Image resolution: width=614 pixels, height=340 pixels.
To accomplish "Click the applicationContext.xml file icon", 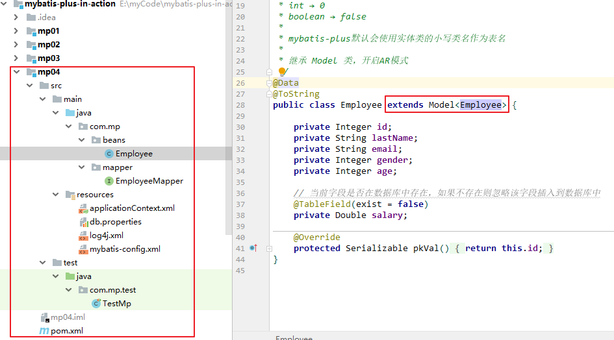I will pos(83,208).
